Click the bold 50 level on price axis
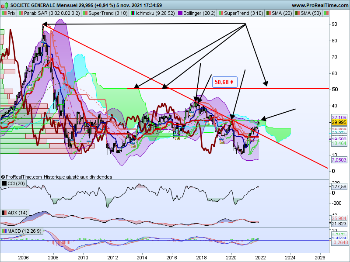Viewport: 350px width, 262px height. pos(335,90)
